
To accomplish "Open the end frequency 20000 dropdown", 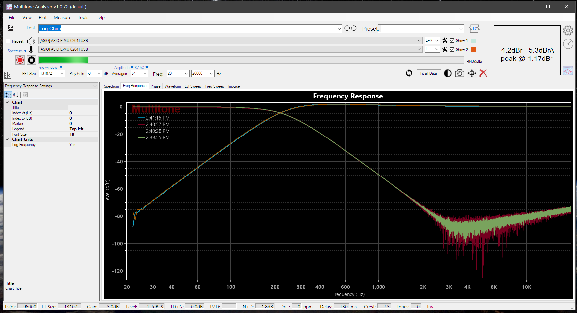I will (211, 73).
